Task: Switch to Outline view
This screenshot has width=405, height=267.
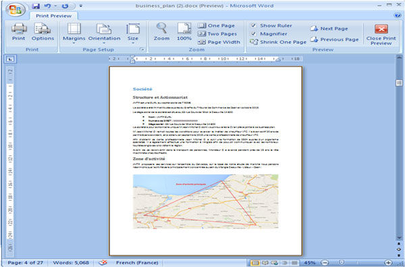Action: coord(285,263)
